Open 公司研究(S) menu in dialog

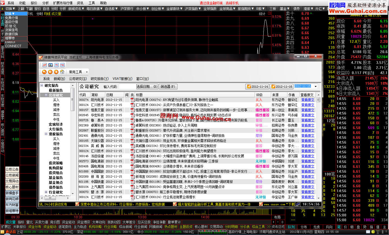[78, 79]
